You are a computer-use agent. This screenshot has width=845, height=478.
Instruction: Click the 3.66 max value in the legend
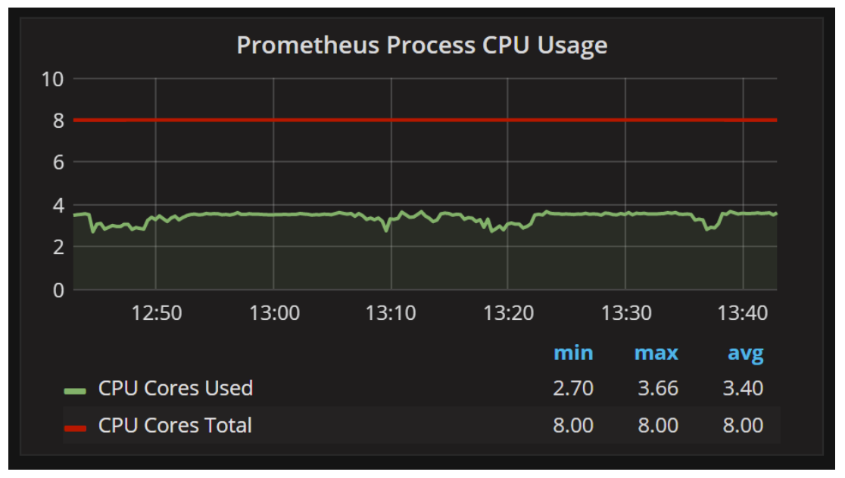pyautogui.click(x=657, y=389)
